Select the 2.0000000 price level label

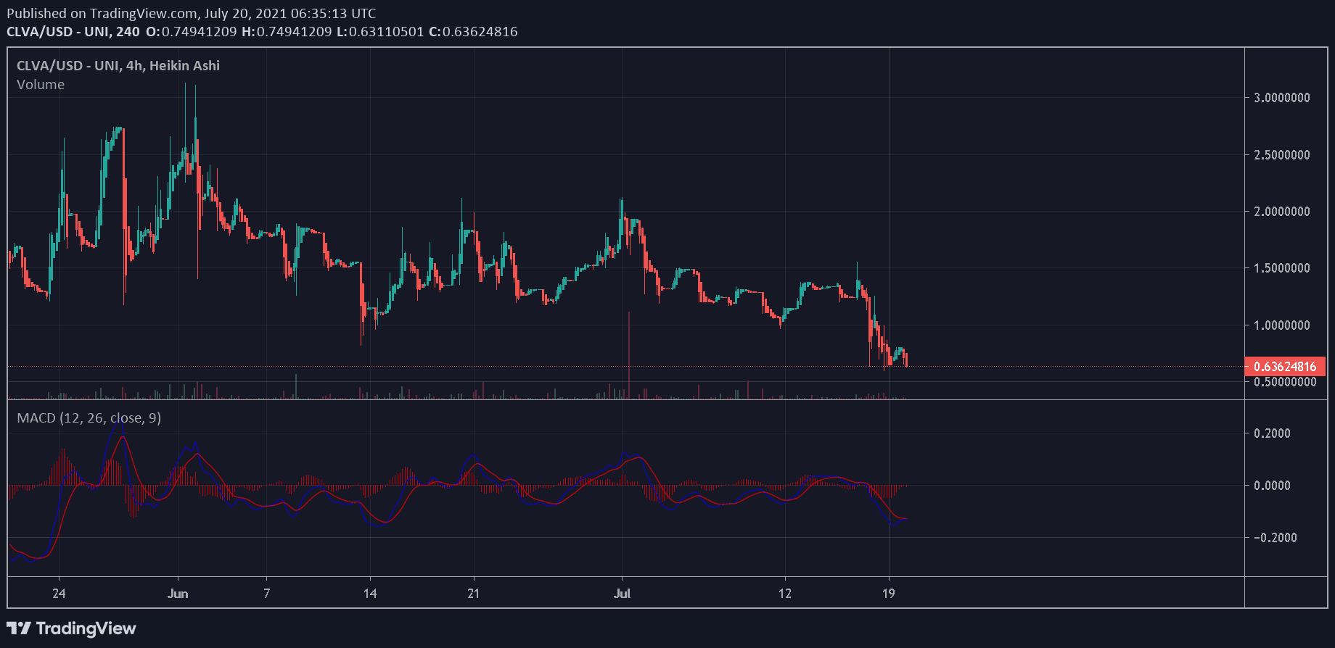click(x=1281, y=212)
